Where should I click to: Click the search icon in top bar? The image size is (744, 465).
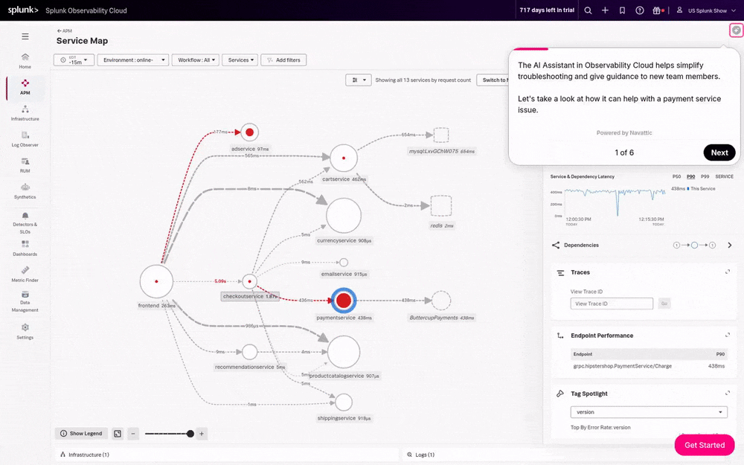click(x=588, y=10)
